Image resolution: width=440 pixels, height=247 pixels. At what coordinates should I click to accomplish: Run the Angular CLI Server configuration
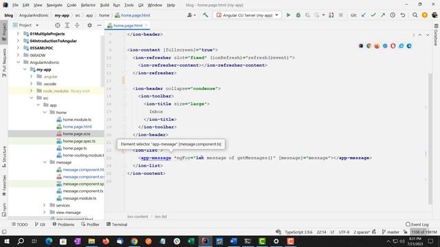(x=288, y=15)
